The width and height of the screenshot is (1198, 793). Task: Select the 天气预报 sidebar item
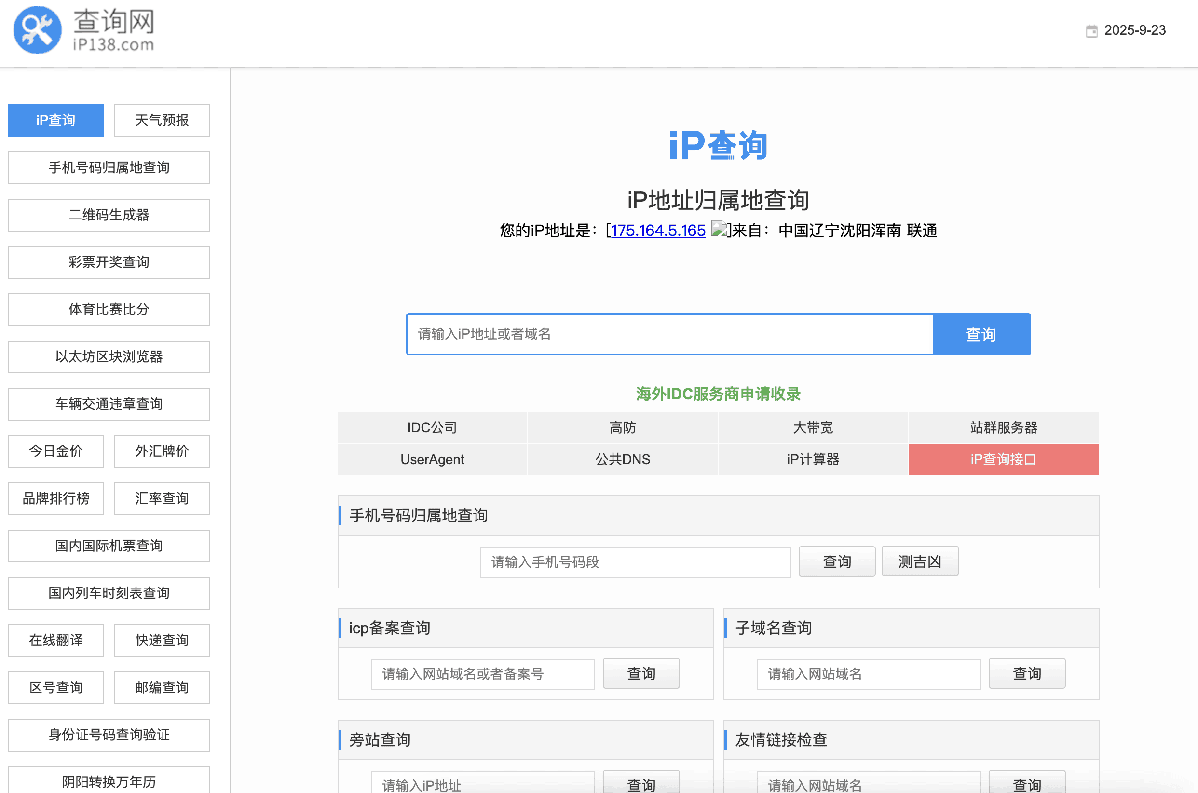(x=161, y=121)
